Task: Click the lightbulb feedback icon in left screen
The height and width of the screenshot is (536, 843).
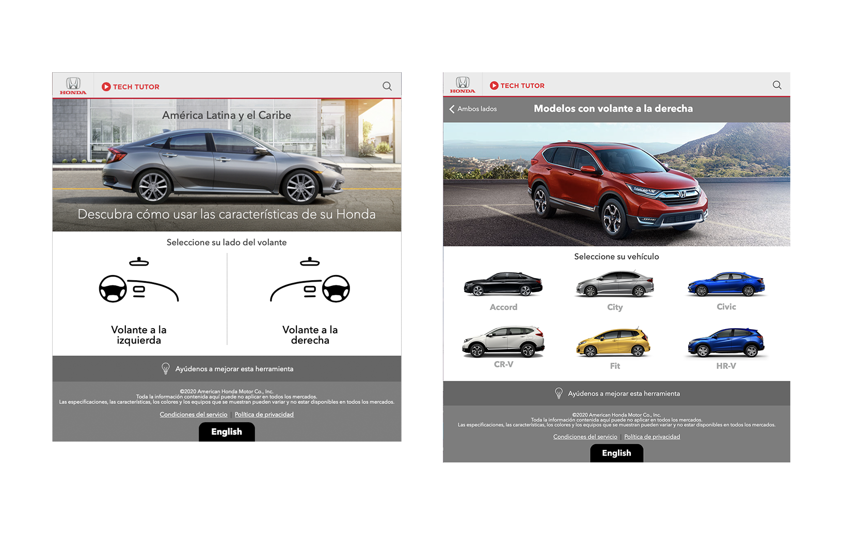Action: 166,368
